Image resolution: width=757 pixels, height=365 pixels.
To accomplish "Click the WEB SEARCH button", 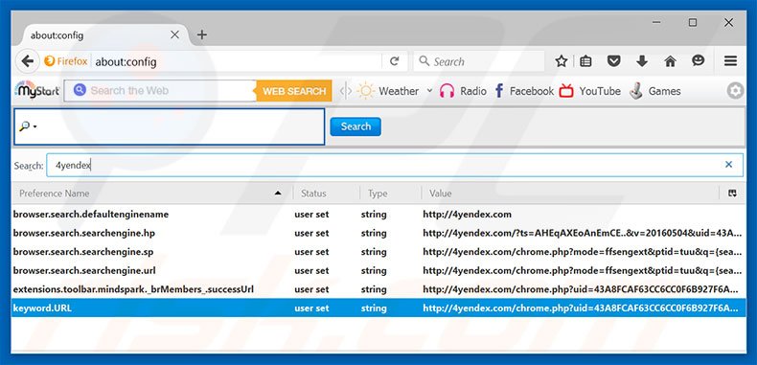I will [293, 91].
